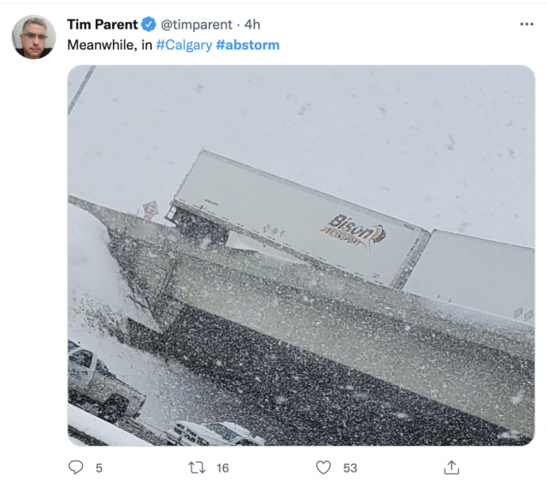Click the "Meanwhile, in" tweet text
Viewport: 547px width, 487px height.
click(x=109, y=45)
